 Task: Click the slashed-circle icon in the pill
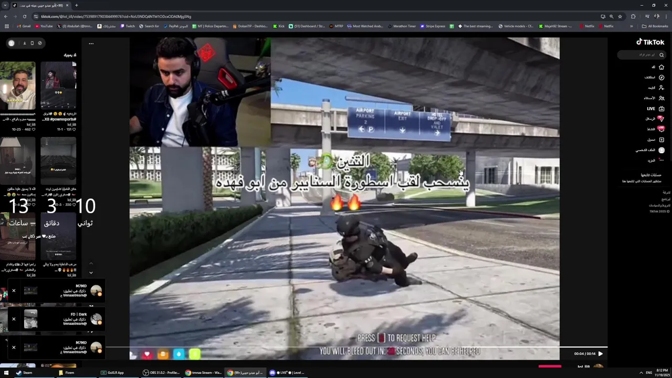[40, 43]
